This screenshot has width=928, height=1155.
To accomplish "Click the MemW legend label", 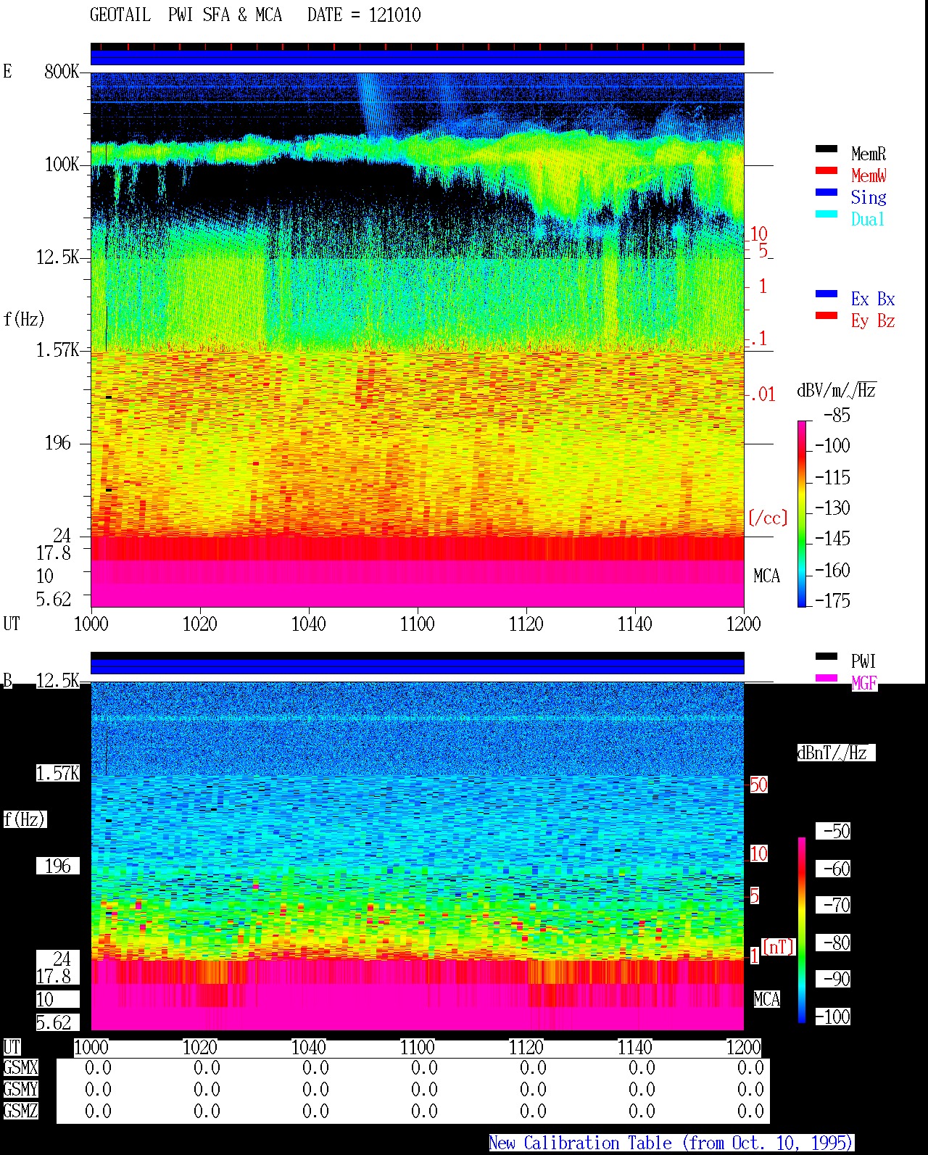I will (x=869, y=175).
